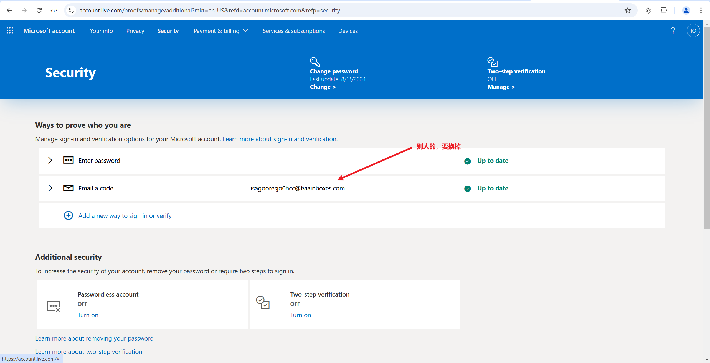This screenshot has width=710, height=363.
Task: Open the IO account avatar menu
Action: click(693, 31)
